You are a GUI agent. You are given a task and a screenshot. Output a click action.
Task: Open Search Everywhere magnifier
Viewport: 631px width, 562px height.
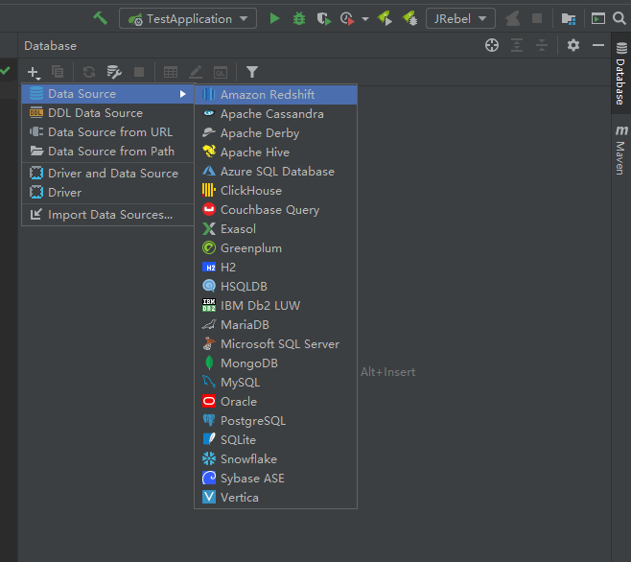[x=619, y=18]
